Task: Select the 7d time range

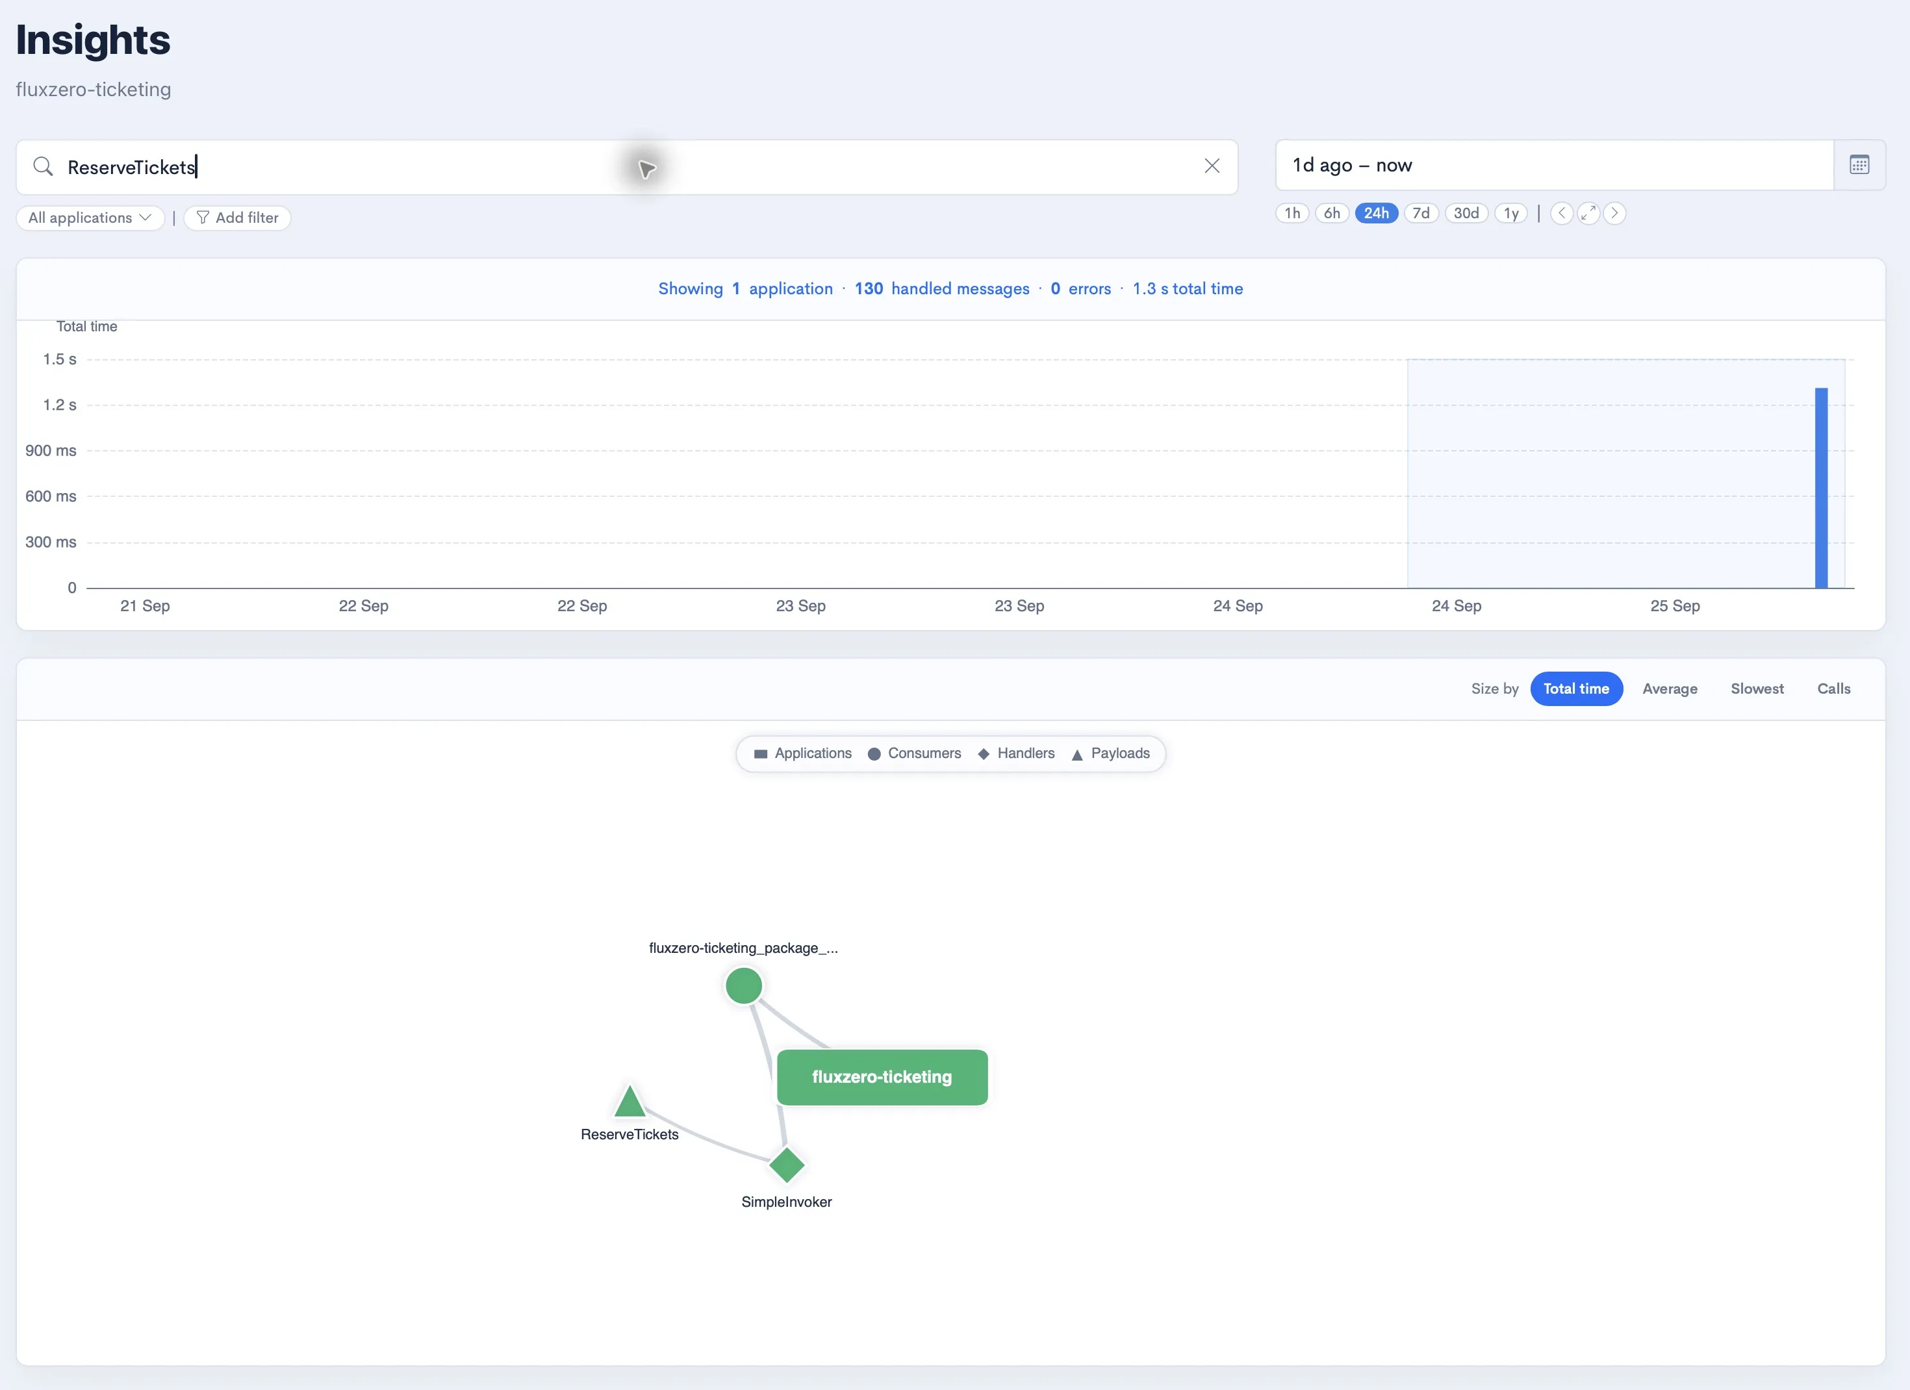Action: [x=1421, y=213]
